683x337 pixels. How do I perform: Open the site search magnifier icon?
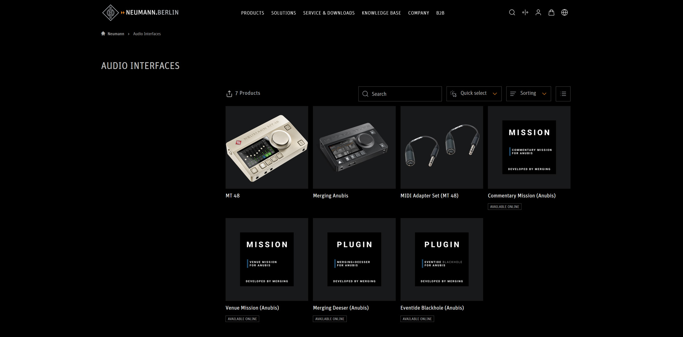[512, 12]
